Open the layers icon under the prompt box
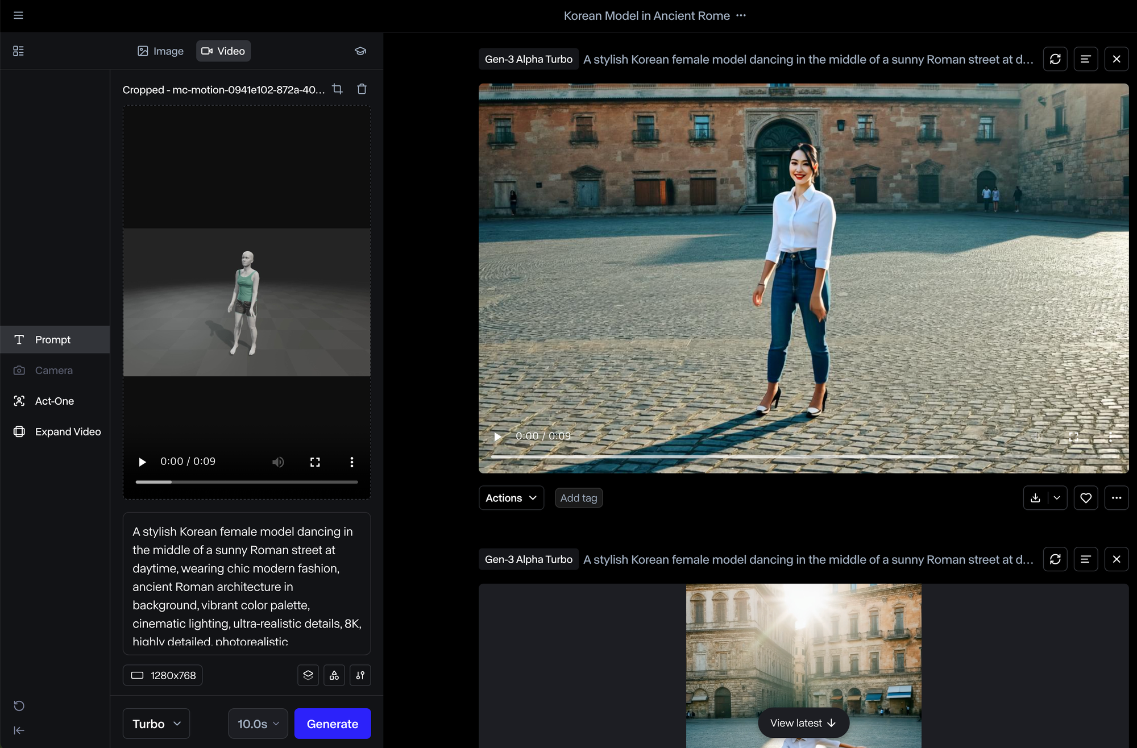 308,675
